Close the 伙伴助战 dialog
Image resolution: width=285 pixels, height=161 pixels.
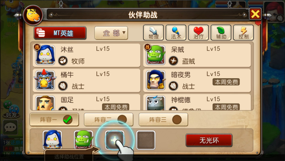[x=255, y=14]
